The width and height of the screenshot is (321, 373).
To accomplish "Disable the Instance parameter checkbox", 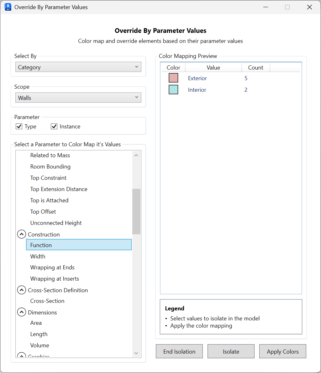I will [x=54, y=126].
